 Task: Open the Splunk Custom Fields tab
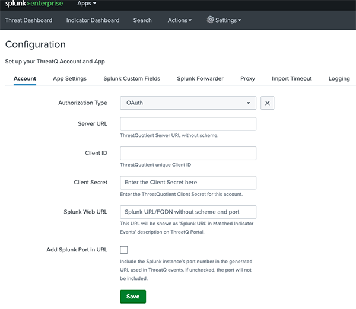pos(132,78)
